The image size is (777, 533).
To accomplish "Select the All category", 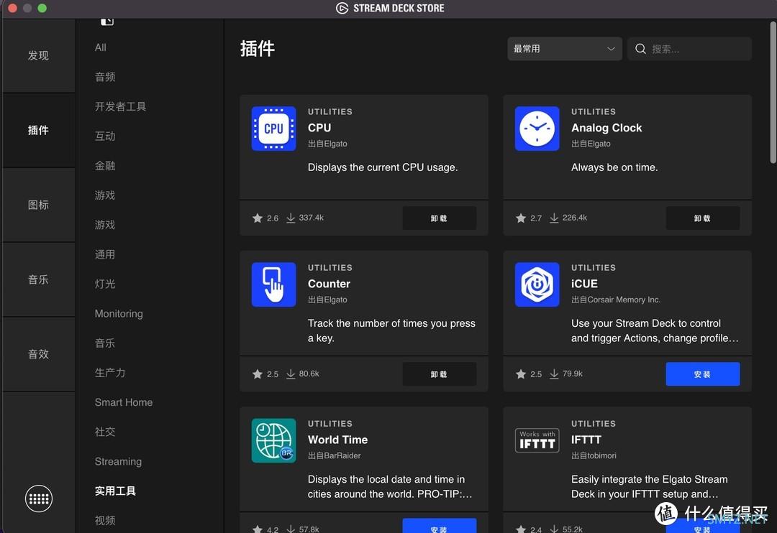I will pos(101,47).
